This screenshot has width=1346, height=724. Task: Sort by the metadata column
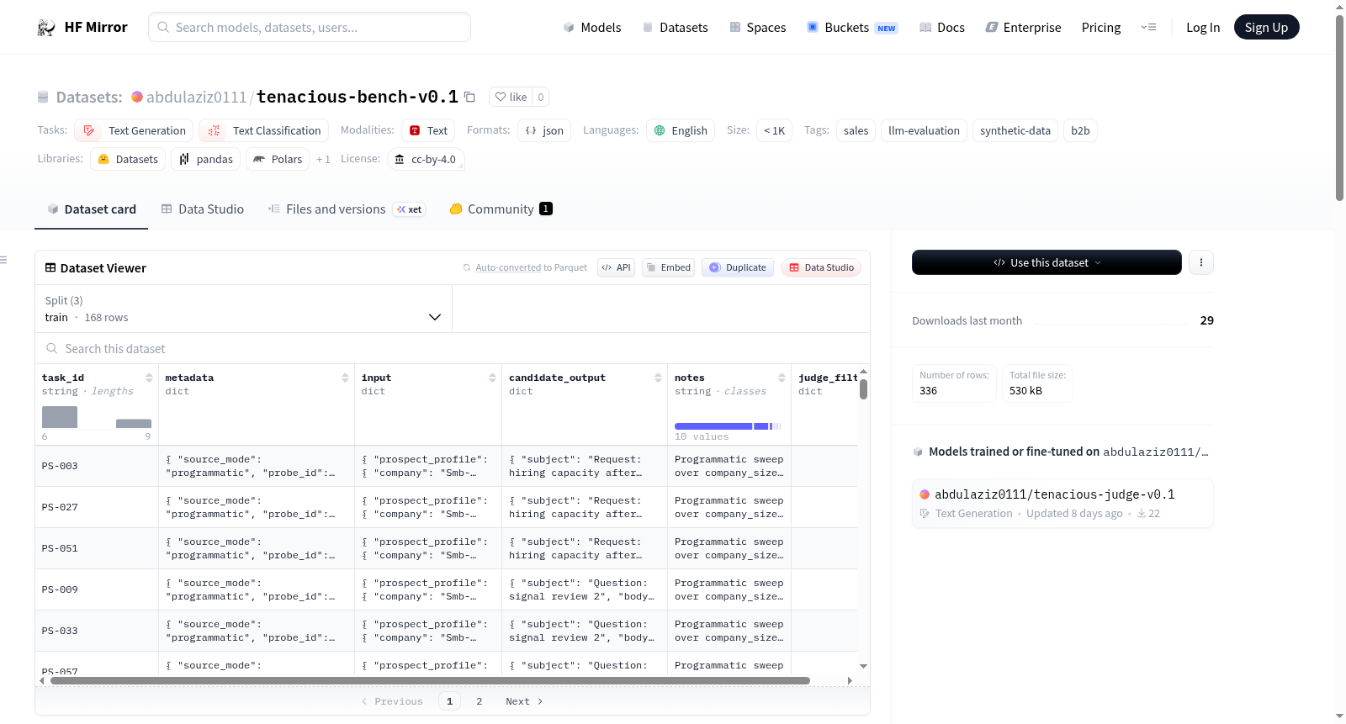click(345, 378)
